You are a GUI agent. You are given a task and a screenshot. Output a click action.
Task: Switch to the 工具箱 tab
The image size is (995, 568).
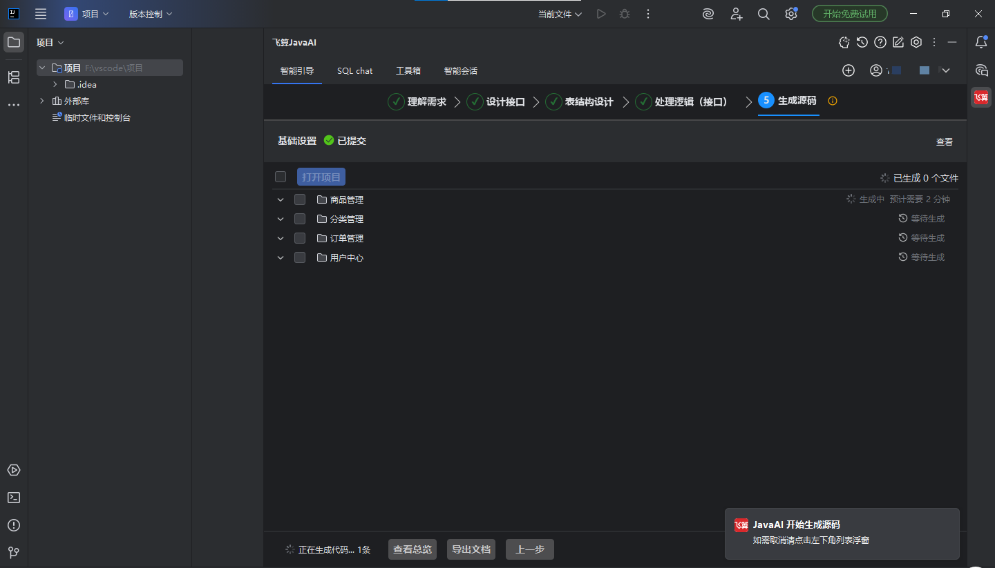pos(408,70)
